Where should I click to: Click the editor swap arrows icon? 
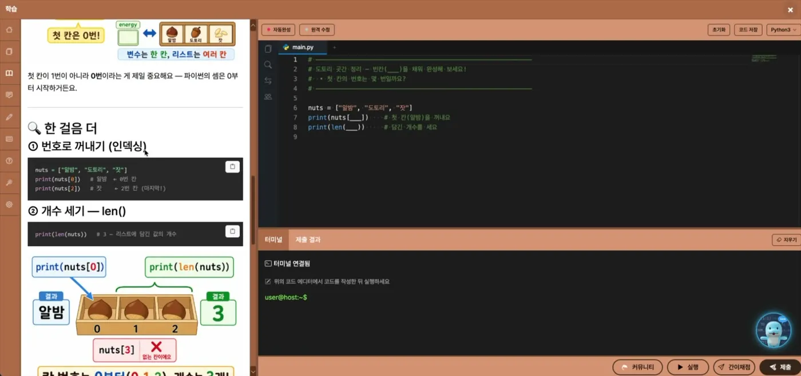click(268, 81)
